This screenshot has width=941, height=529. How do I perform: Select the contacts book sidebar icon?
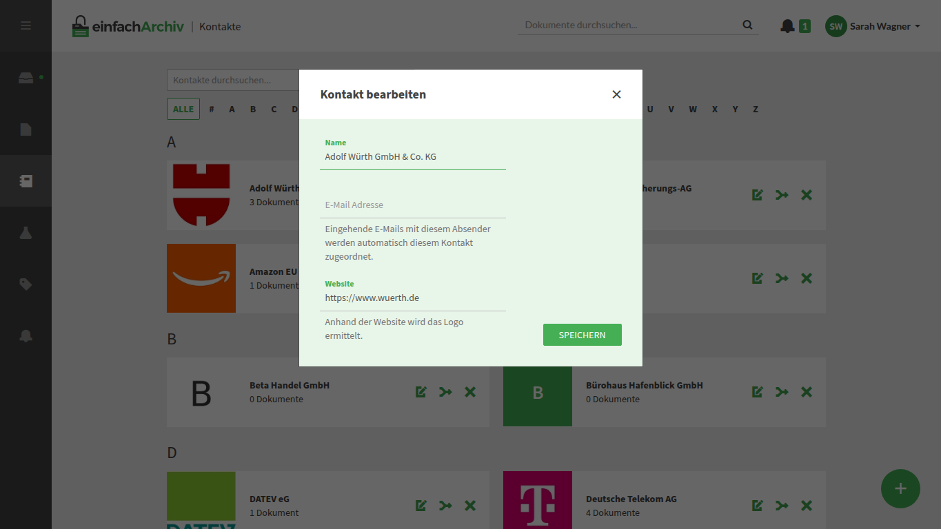coord(26,181)
